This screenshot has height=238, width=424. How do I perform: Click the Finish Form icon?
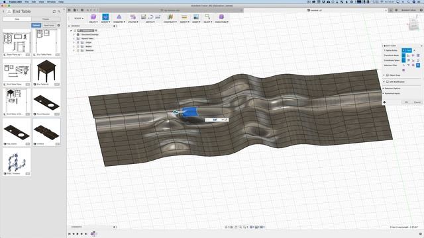point(221,17)
